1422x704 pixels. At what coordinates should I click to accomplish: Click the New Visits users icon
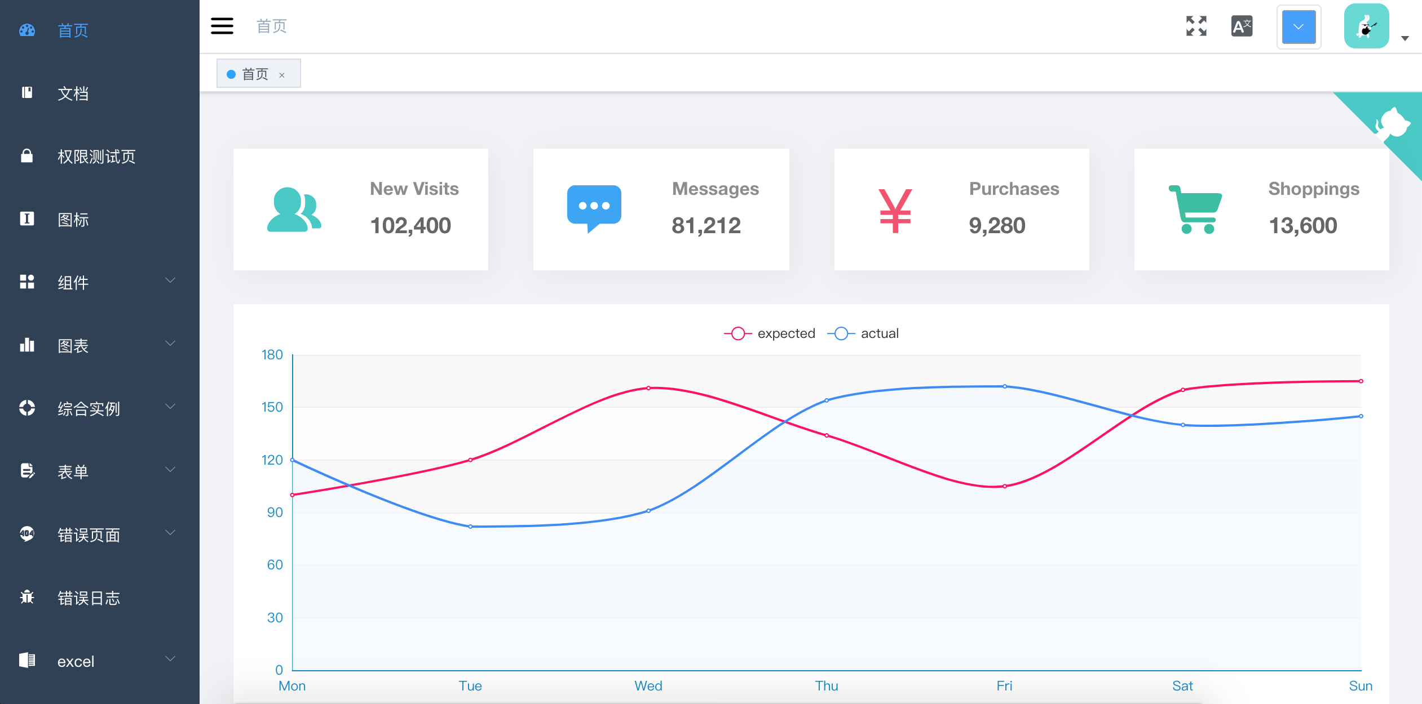(294, 207)
